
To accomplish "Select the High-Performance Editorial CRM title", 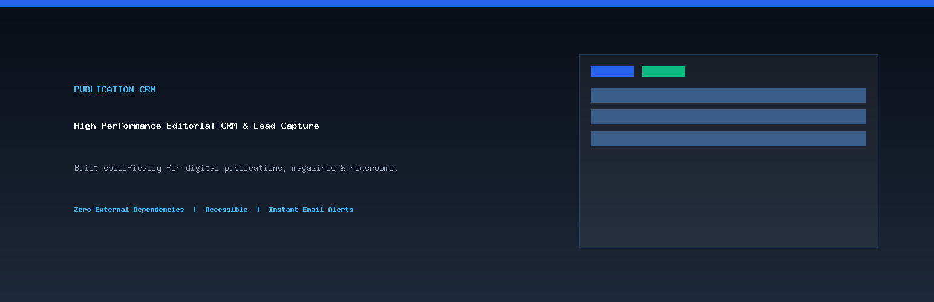I will pos(197,126).
